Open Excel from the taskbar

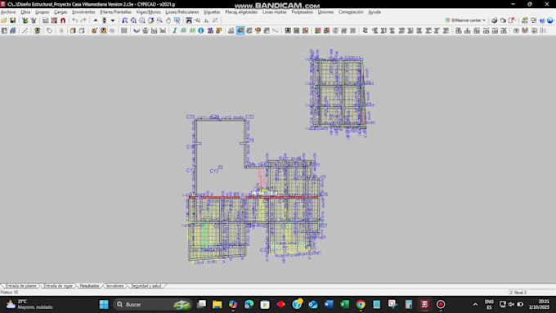click(345, 305)
